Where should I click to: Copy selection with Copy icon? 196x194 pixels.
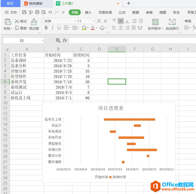point(17,28)
